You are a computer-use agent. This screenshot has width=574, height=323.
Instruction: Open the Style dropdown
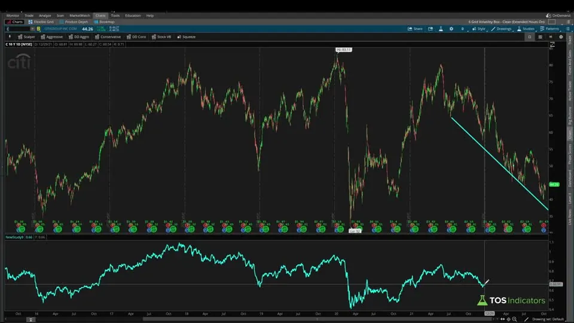point(478,29)
